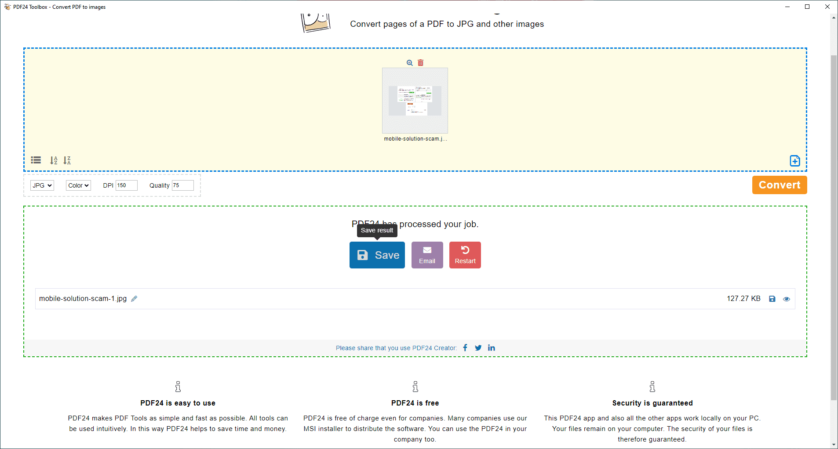Screen dimensions: 838x449
Task: Click the 'Security is guaranteed' heading
Action: (x=652, y=403)
